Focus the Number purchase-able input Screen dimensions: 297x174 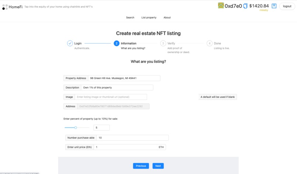click(x=132, y=138)
